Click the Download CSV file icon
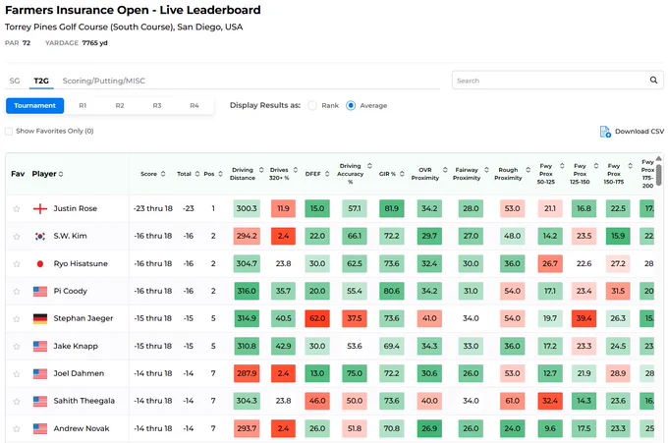668x443 pixels. click(605, 132)
